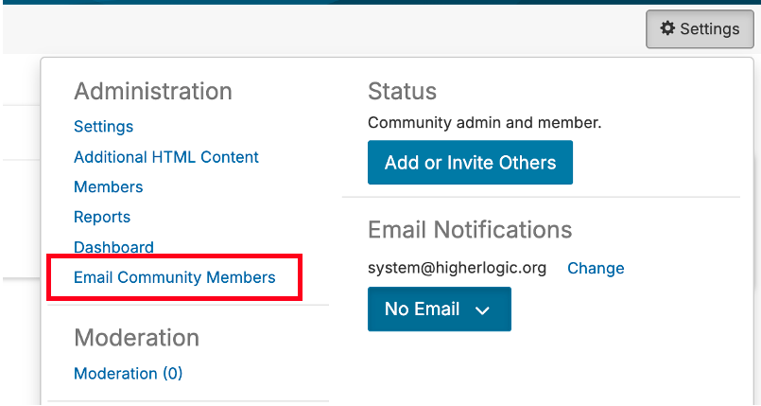This screenshot has width=761, height=406.
Task: Open Moderation (0) queue
Action: click(129, 374)
